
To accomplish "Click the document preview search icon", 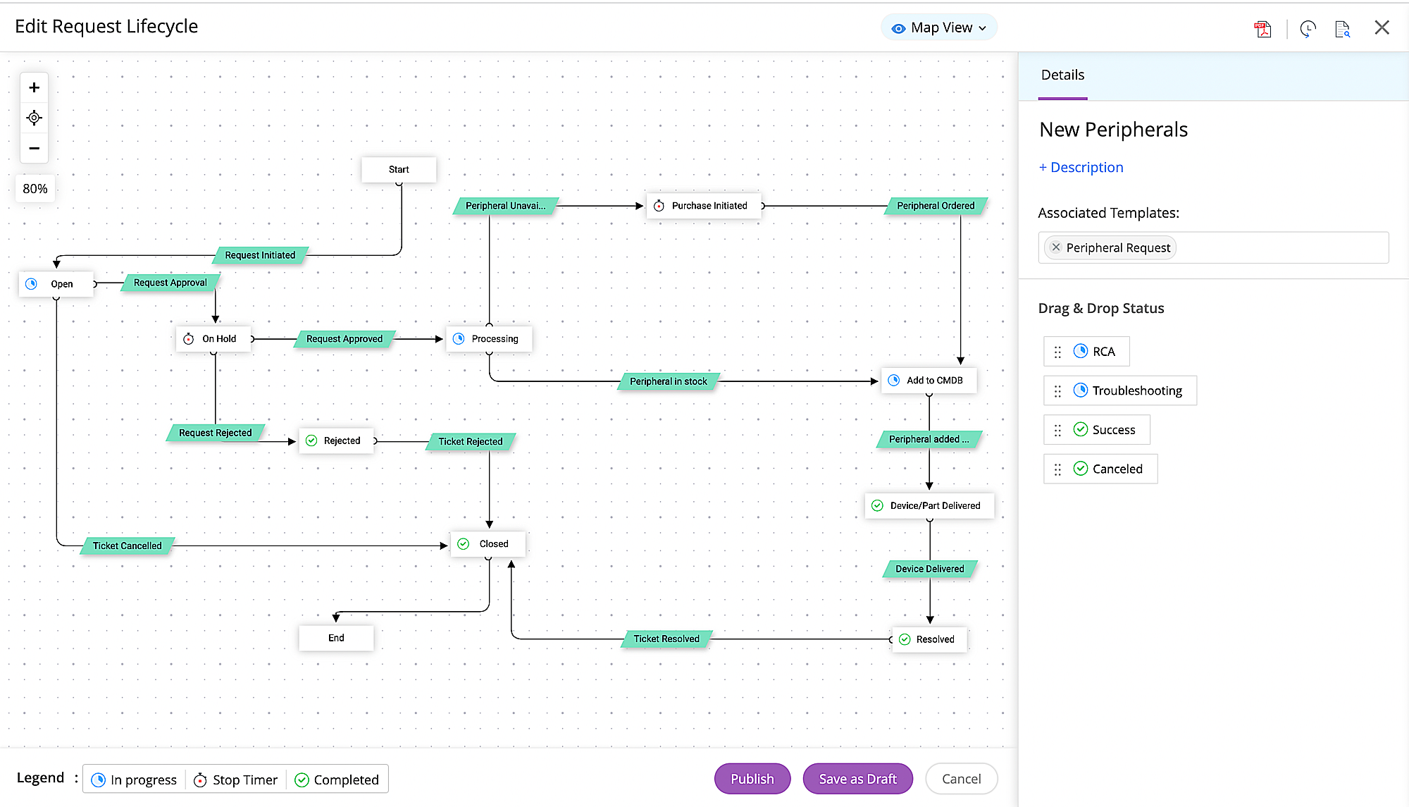I will pyautogui.click(x=1342, y=29).
